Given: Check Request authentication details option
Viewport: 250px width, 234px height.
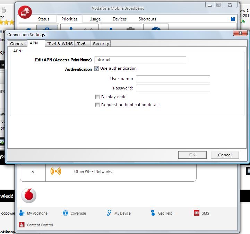Looking at the screenshot, I should (x=98, y=105).
